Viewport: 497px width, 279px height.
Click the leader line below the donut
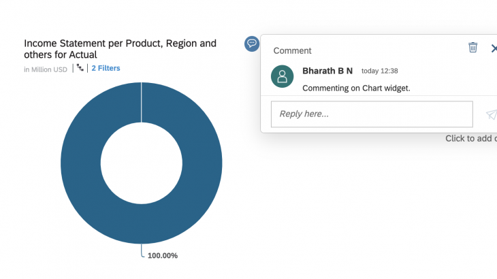coord(142,250)
